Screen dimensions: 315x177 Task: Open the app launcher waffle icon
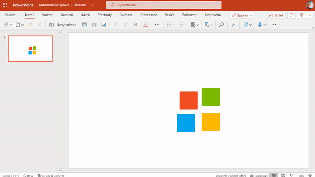[5, 5]
